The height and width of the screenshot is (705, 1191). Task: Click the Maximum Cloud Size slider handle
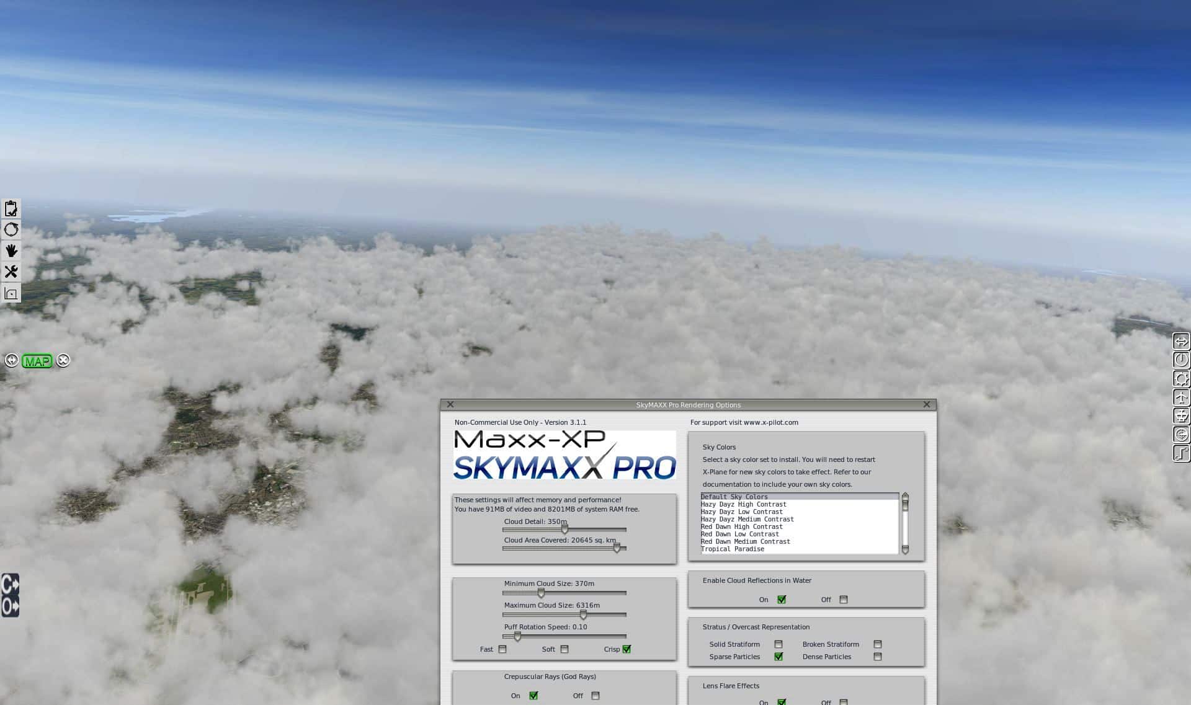coord(583,614)
